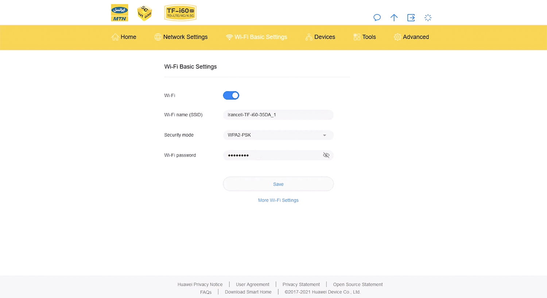This screenshot has width=547, height=298.
Task: Click the loading spinner status icon
Action: (428, 18)
